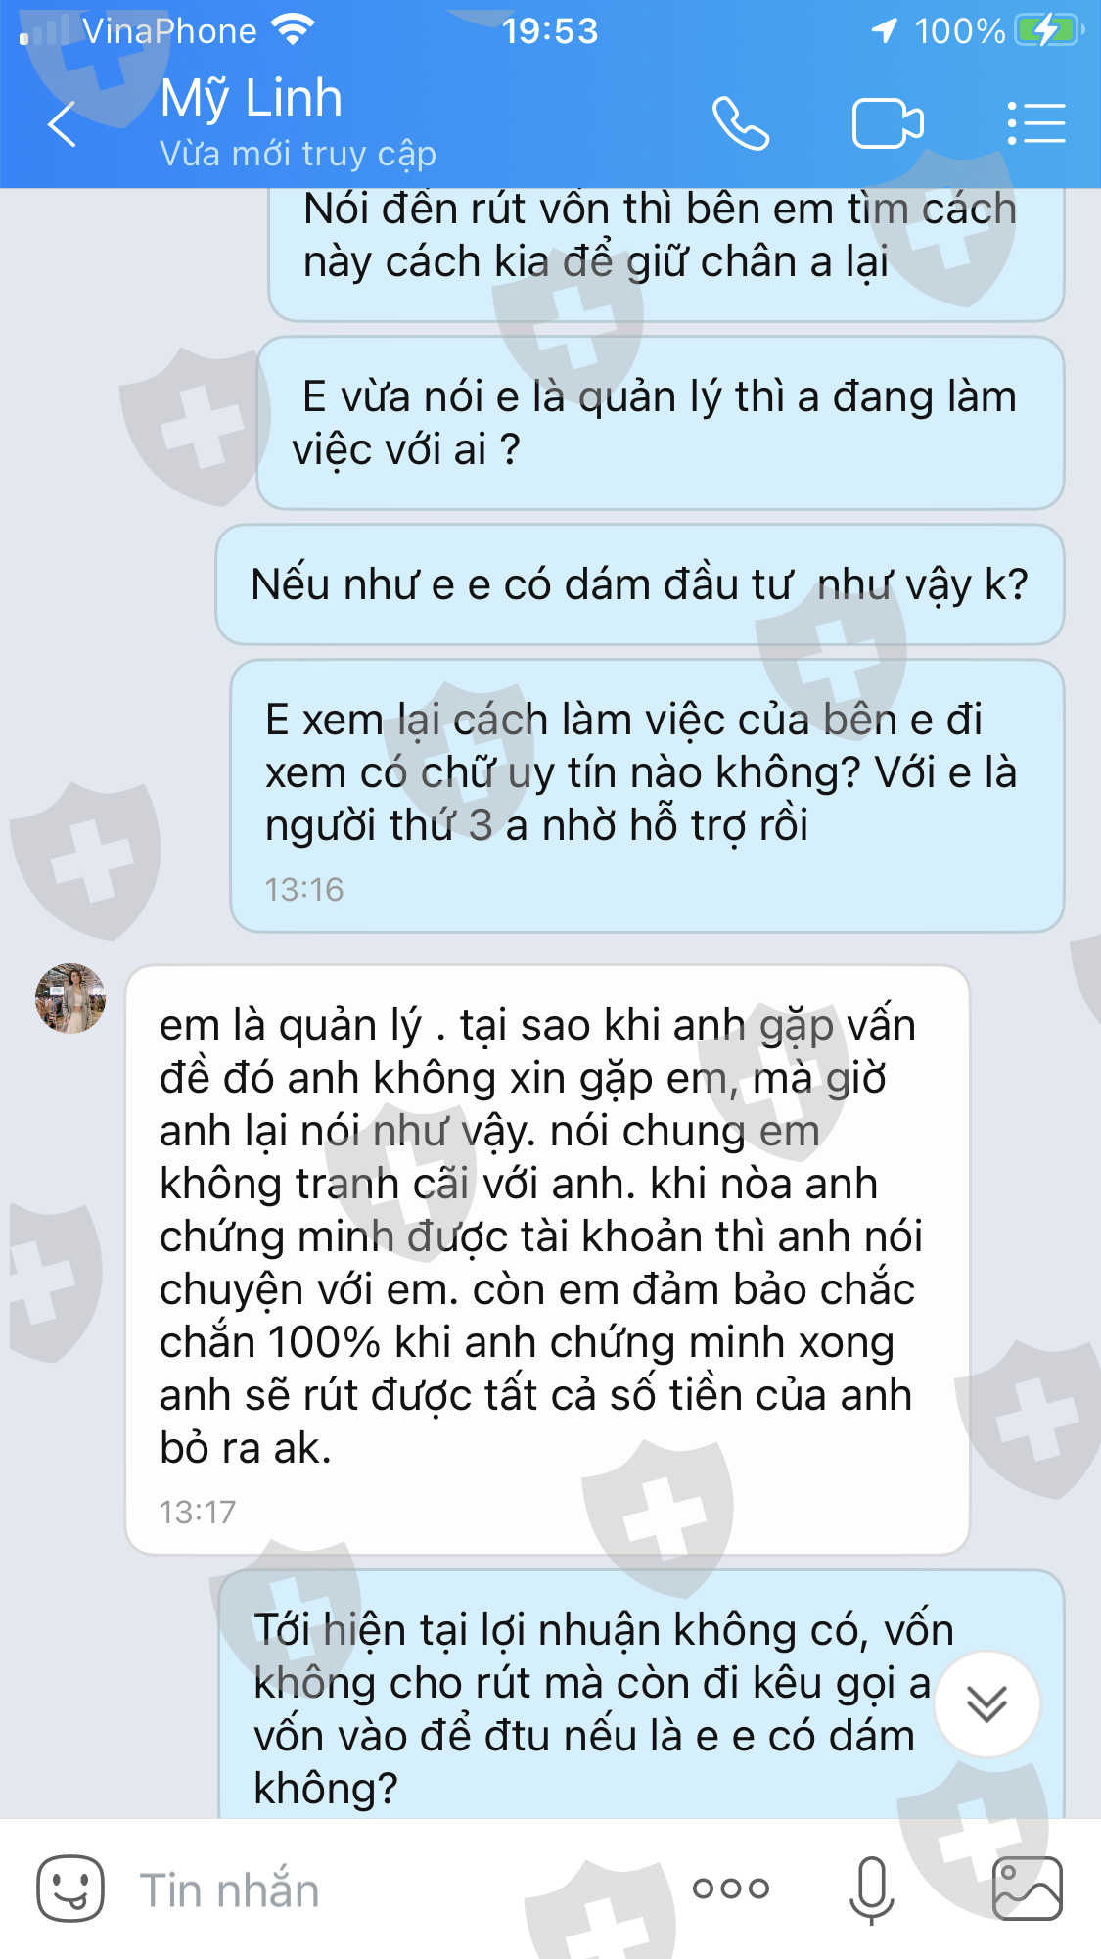Tap the message 'Tới hiện tại lợi nhuận không có'
Screen dimensions: 1101x1959
point(641,1695)
